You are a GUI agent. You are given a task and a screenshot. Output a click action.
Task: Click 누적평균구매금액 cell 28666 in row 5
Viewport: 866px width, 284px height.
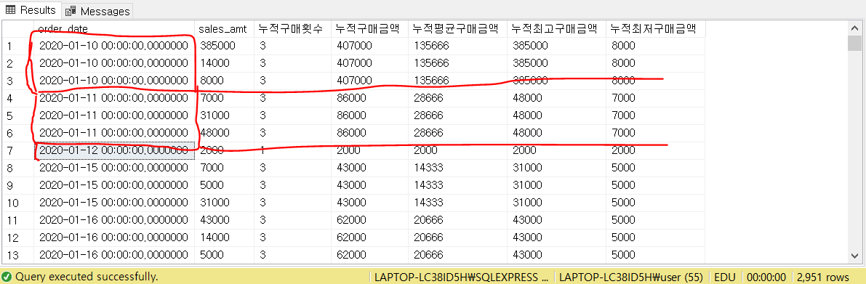point(457,115)
